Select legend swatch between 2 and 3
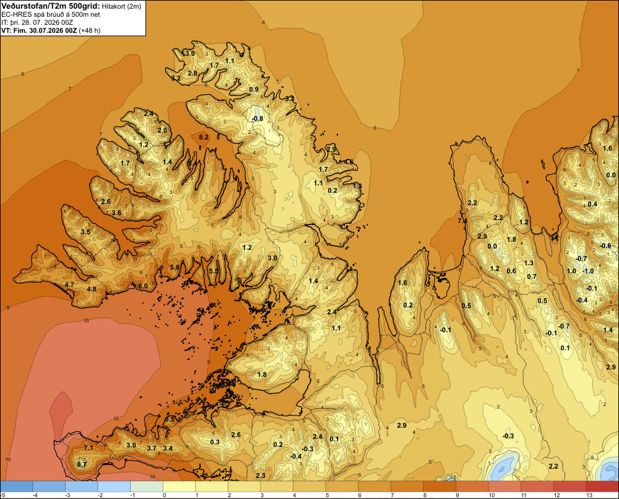Screen dimensions: 619x499 pos(245,487)
